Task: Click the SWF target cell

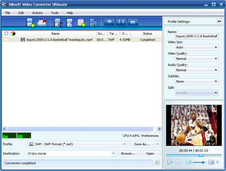Action: [x=111, y=40]
